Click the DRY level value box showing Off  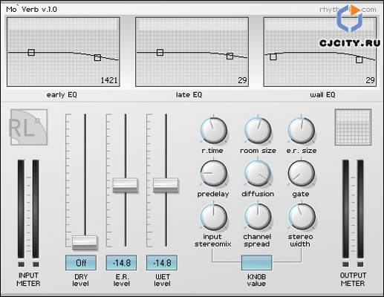(81, 263)
